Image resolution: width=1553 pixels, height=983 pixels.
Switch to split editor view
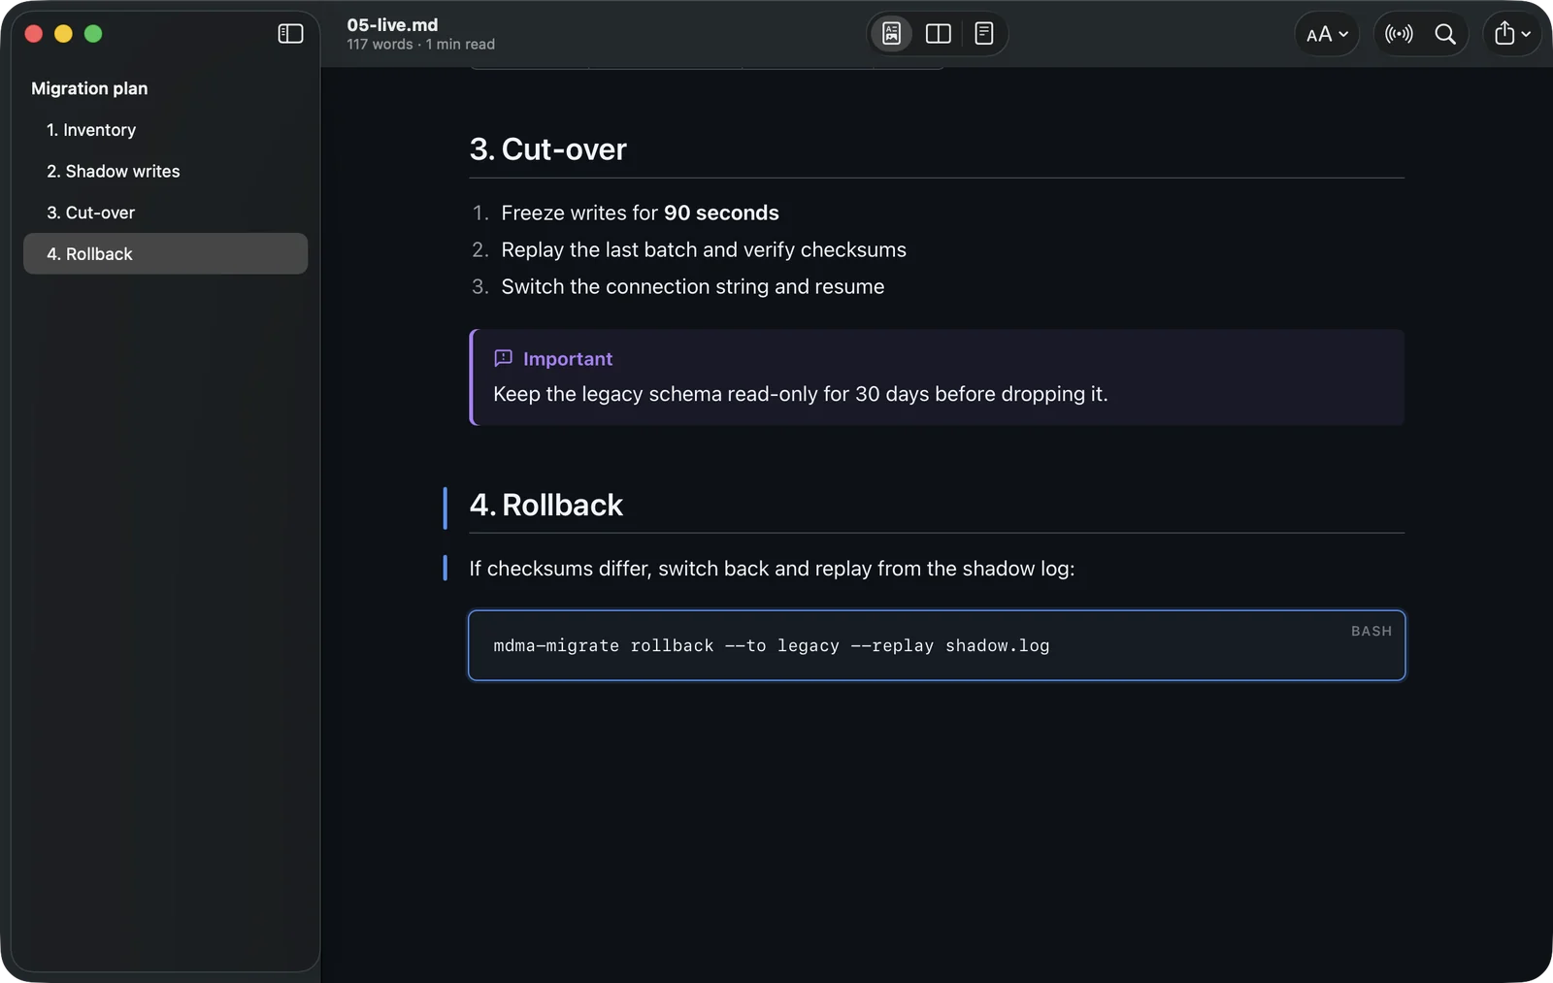938,34
